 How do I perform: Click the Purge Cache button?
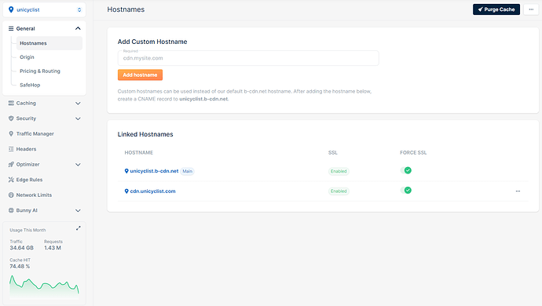click(496, 9)
